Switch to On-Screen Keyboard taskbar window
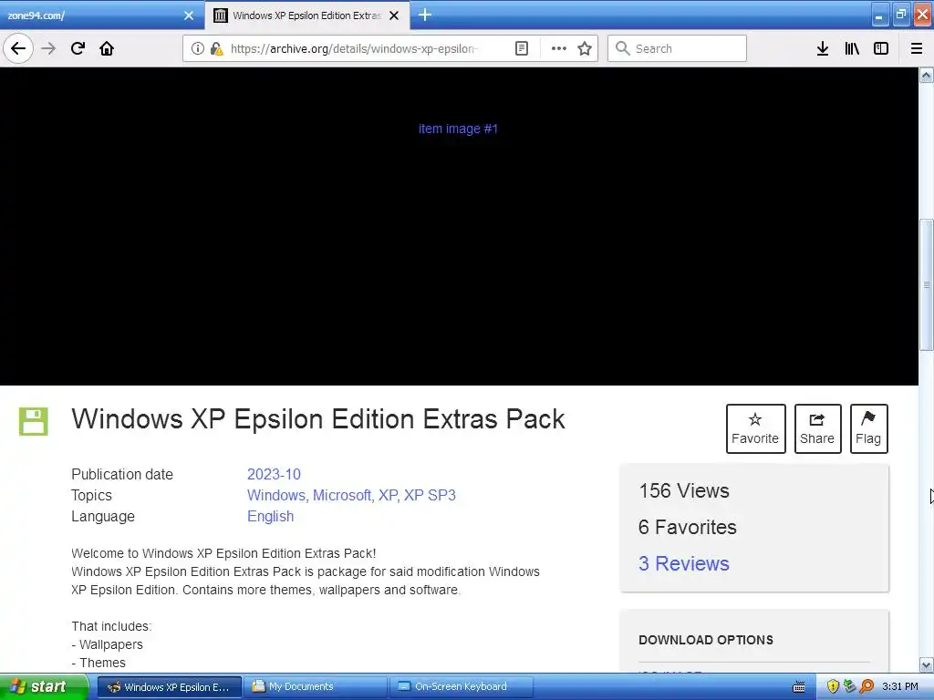The image size is (934, 700). [462, 687]
